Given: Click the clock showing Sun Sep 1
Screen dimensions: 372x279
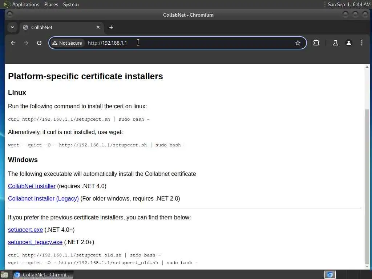Looking at the screenshot, I should click(349, 4).
